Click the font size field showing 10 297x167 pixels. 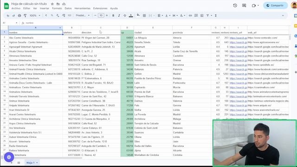pyautogui.click(x=101, y=15)
